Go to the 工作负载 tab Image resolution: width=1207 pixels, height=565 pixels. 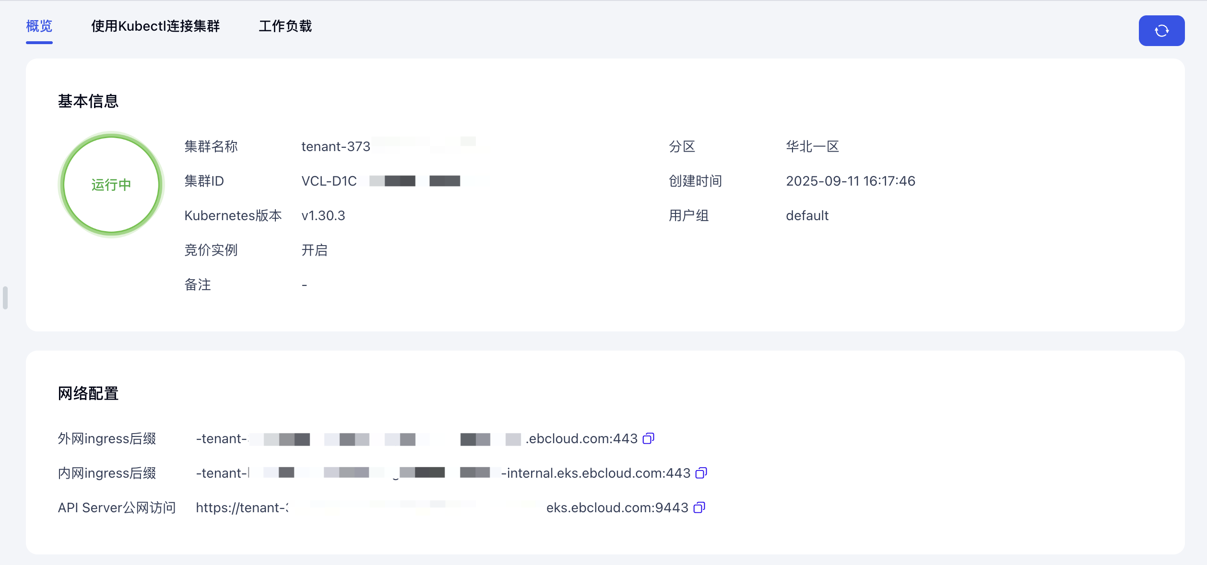285,26
